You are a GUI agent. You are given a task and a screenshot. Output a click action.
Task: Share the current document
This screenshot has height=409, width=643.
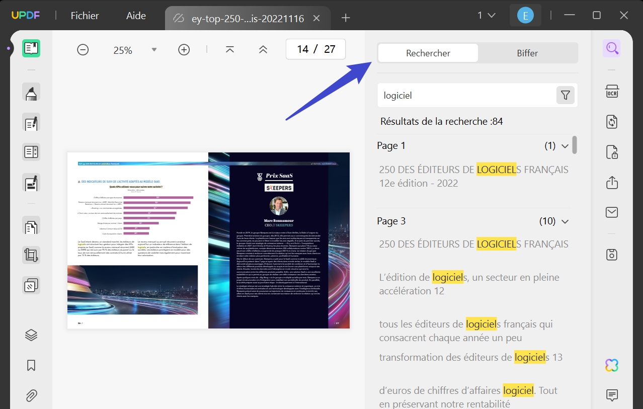(x=612, y=182)
